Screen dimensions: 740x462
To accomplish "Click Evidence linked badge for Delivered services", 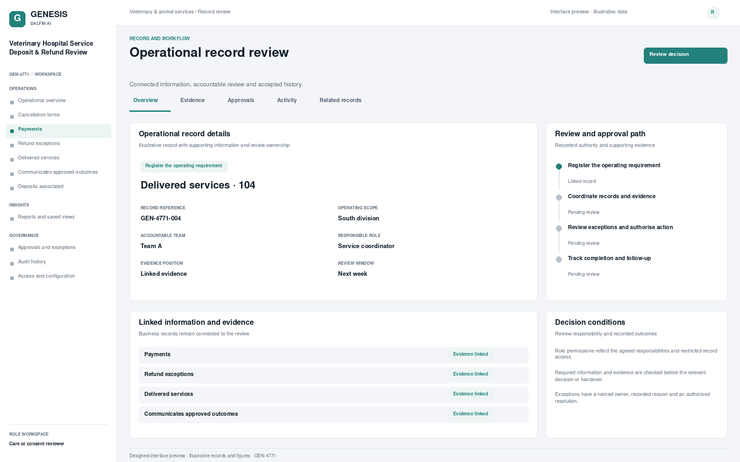I will click(470, 394).
